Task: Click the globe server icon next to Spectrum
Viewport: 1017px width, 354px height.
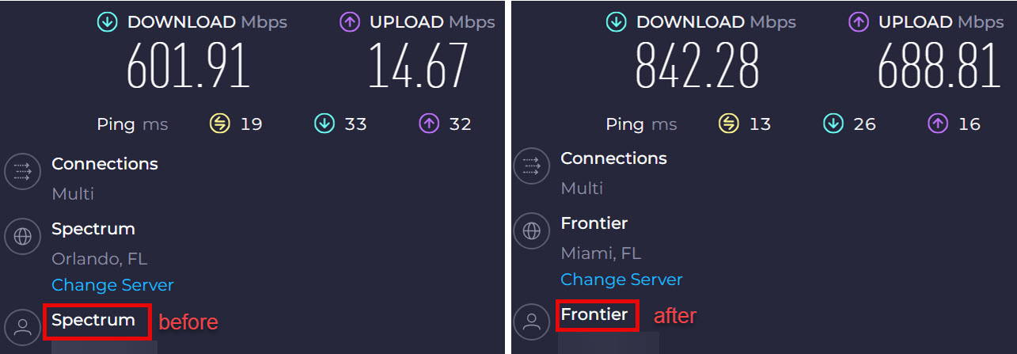Action: click(x=21, y=236)
